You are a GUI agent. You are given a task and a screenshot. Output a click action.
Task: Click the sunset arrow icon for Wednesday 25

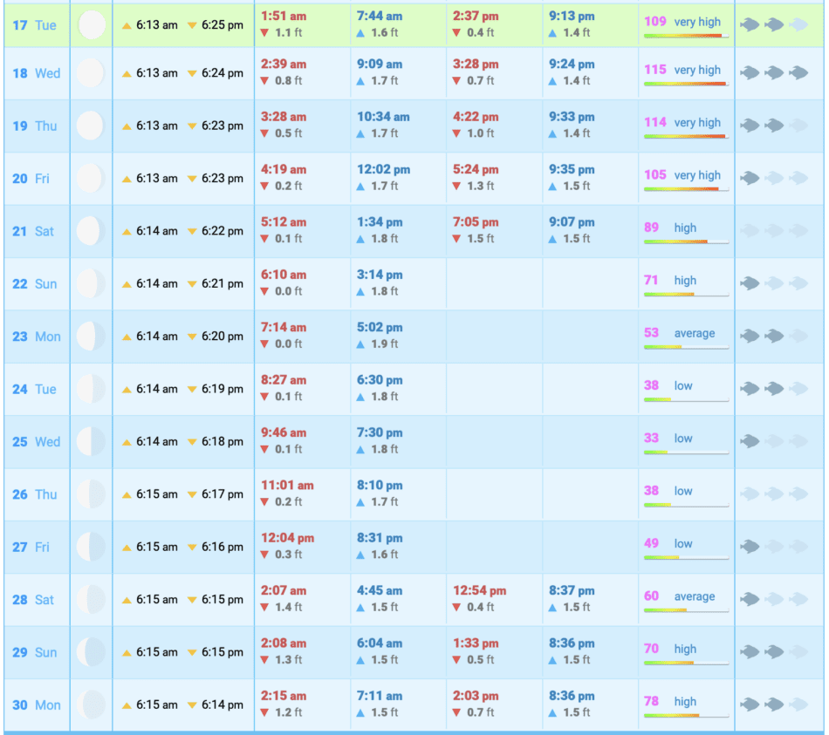(x=192, y=442)
